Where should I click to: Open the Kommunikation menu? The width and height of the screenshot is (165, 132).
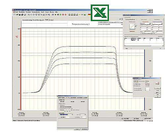(36, 12)
